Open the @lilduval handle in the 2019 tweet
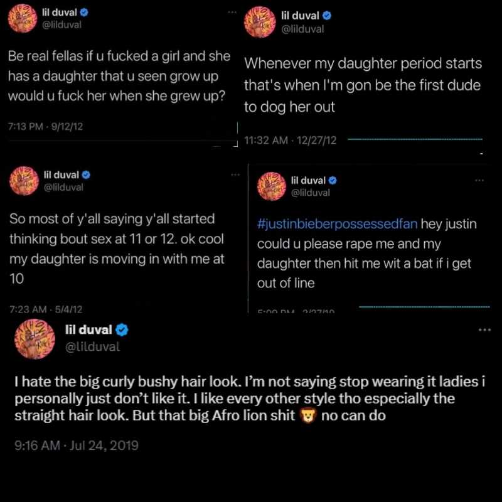The height and width of the screenshot is (502, 502). click(92, 347)
